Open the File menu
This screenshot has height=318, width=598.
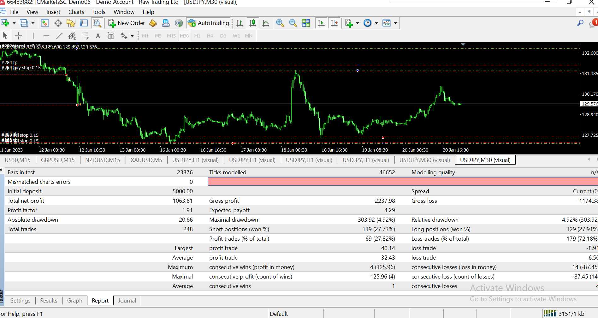pyautogui.click(x=14, y=12)
